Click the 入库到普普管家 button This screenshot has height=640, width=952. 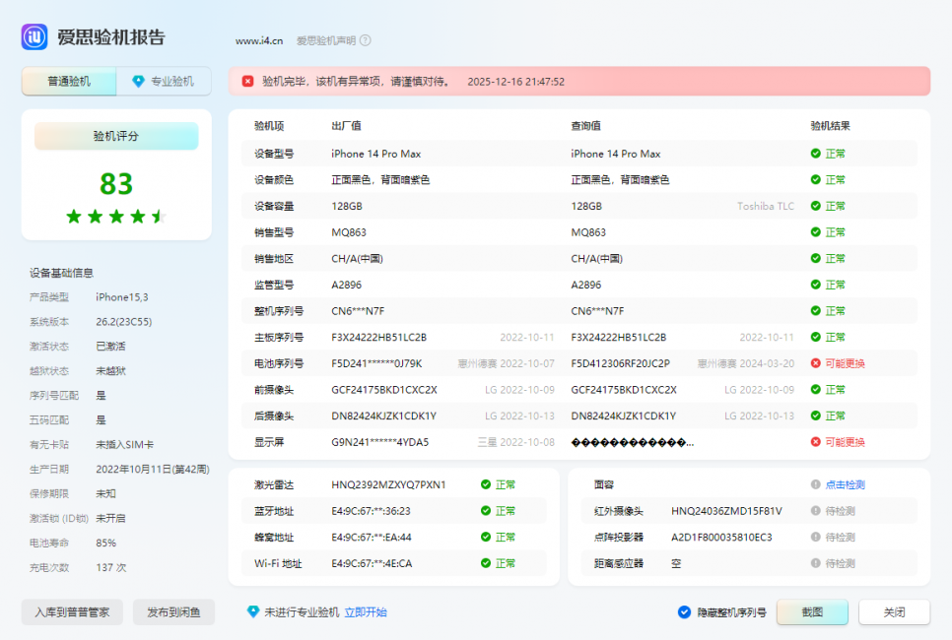click(72, 612)
